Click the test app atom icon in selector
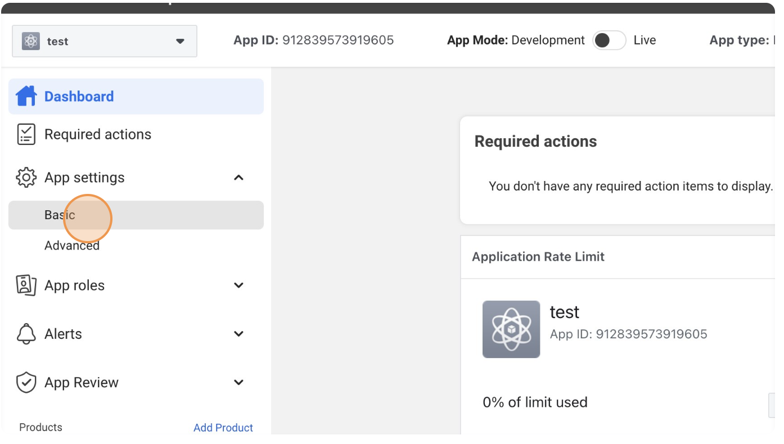The width and height of the screenshot is (784, 444). [x=31, y=41]
